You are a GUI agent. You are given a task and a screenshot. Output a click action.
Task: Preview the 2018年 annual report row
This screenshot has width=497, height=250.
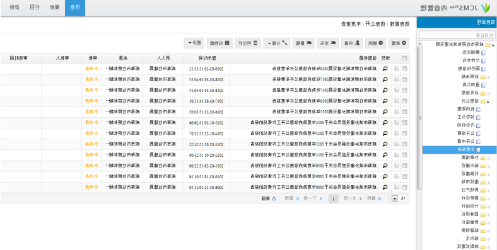385,69
